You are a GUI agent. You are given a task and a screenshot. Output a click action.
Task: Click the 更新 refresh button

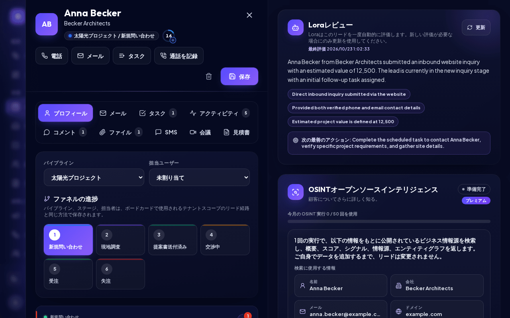tap(476, 27)
